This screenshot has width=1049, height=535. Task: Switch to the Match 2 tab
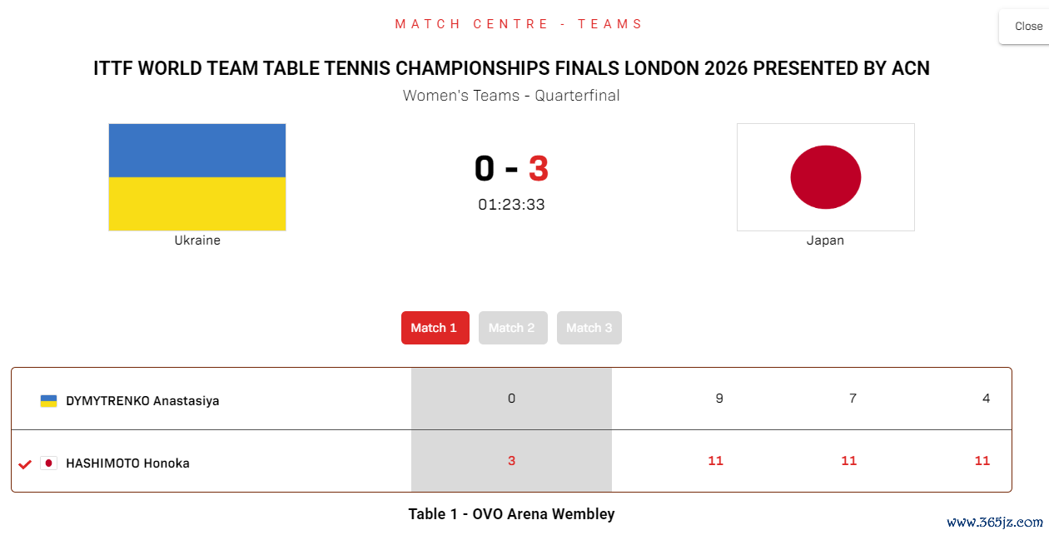tap(513, 328)
